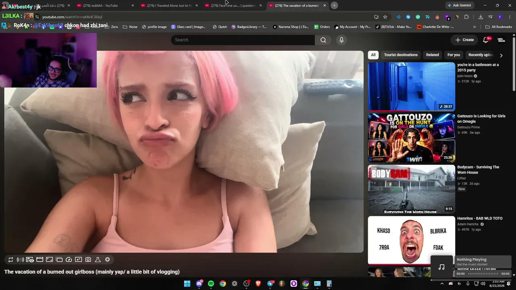
Task: Start voice search with the microphone icon
Action: click(341, 40)
